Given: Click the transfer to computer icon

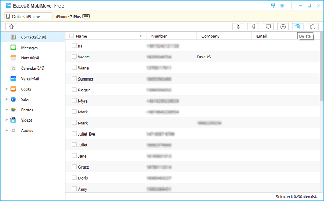Looking at the screenshot, I should [x=268, y=26].
